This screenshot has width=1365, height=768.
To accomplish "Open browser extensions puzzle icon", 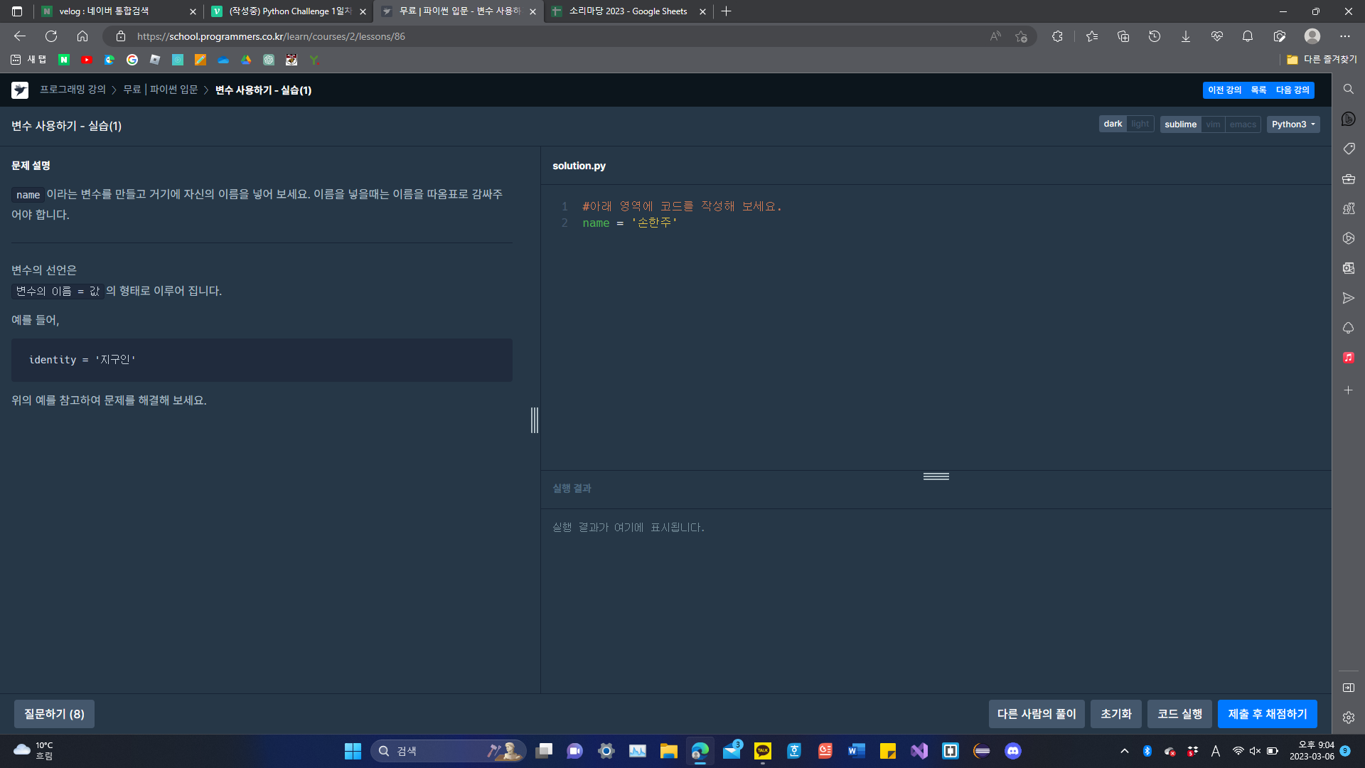I will point(1057,36).
